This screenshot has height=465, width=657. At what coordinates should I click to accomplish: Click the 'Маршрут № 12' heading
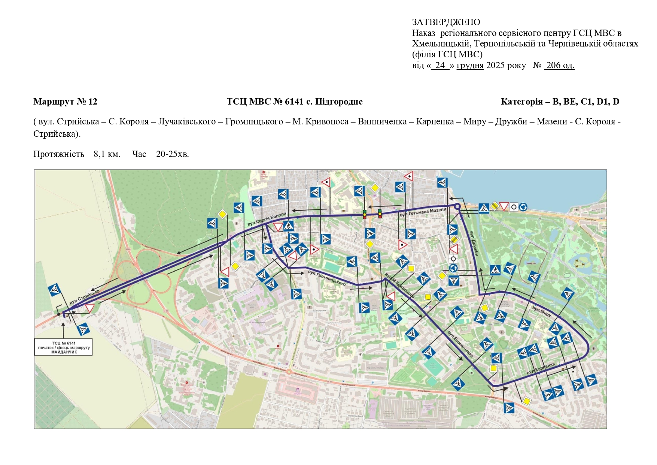[65, 102]
